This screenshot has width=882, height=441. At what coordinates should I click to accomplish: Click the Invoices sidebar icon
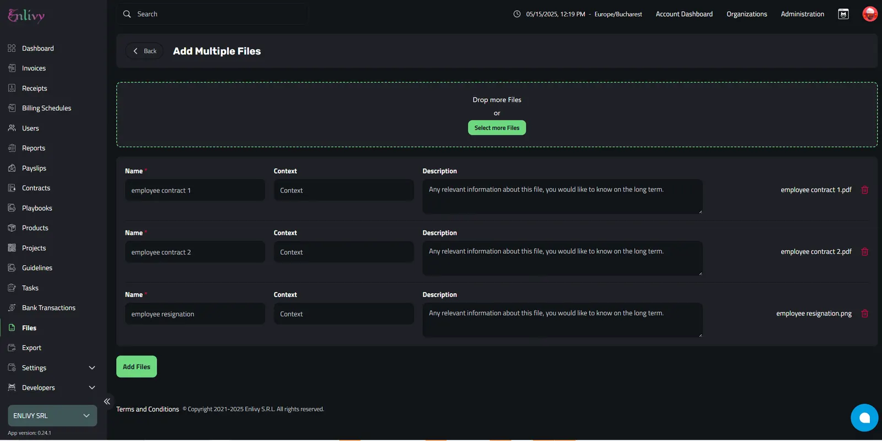tap(12, 68)
